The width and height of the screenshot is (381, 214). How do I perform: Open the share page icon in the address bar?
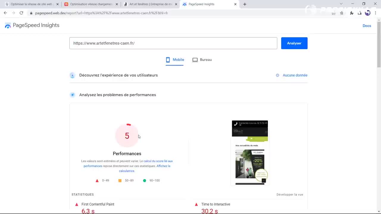(334, 13)
